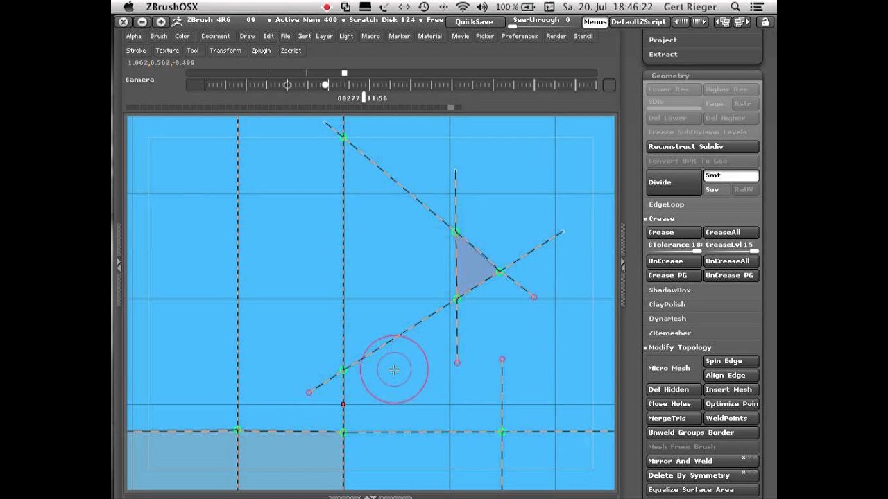
Task: Toggle the Smt option next to Divide
Action: [731, 176]
